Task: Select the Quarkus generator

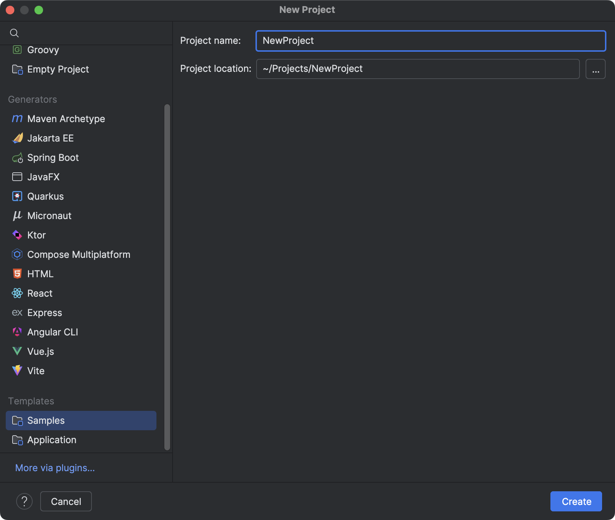Action: (x=46, y=196)
